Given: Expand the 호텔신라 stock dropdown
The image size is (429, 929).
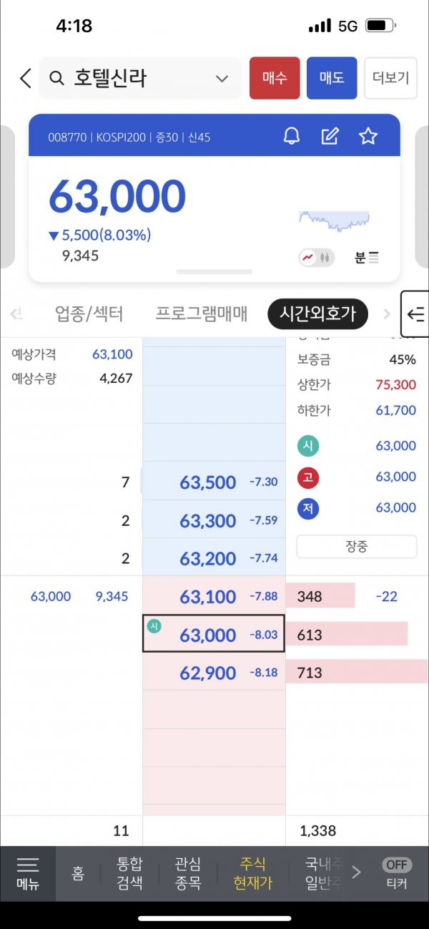Looking at the screenshot, I should 222,79.
